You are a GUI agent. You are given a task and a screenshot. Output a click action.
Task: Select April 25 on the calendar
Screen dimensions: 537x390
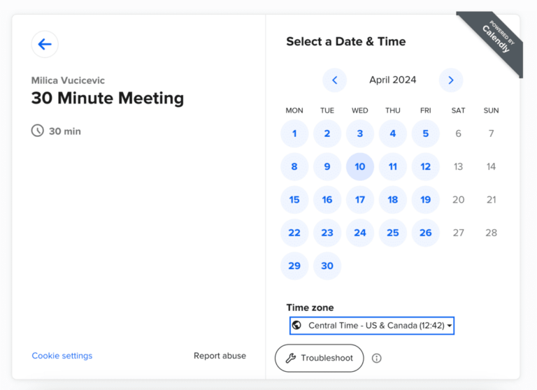pyautogui.click(x=393, y=233)
